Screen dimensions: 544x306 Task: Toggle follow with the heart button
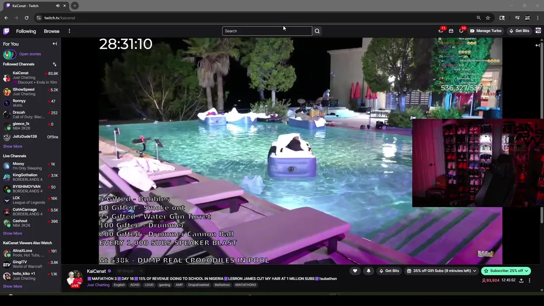(x=355, y=271)
